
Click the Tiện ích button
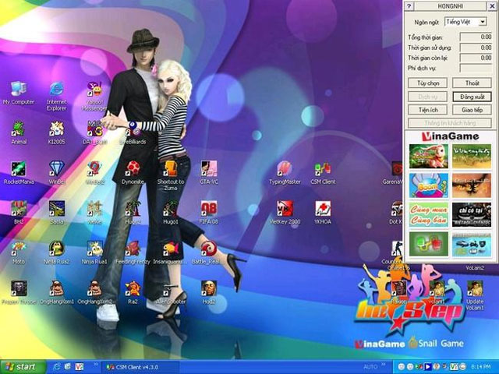coord(428,110)
